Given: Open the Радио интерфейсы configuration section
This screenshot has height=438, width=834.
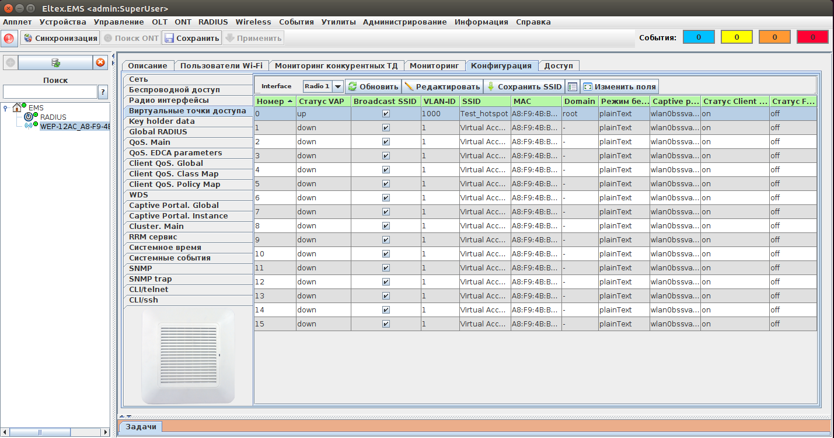Looking at the screenshot, I should click(x=189, y=100).
